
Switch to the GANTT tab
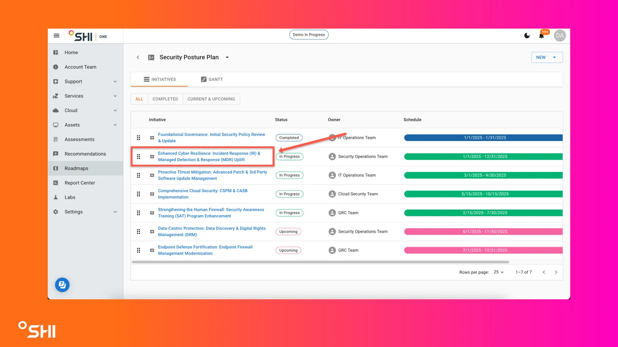(212, 79)
